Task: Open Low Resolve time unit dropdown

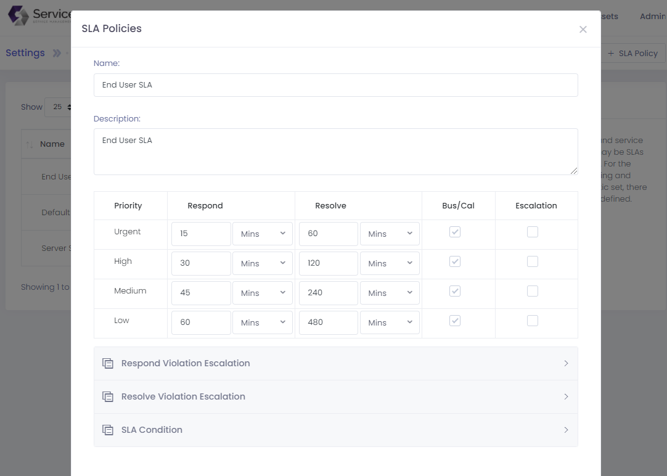Action: [x=390, y=323]
